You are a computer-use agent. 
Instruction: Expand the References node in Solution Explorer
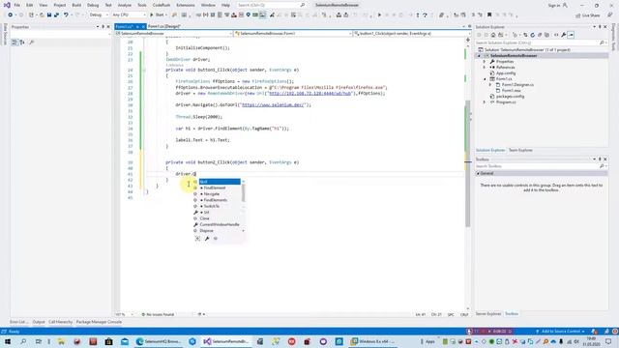point(485,68)
